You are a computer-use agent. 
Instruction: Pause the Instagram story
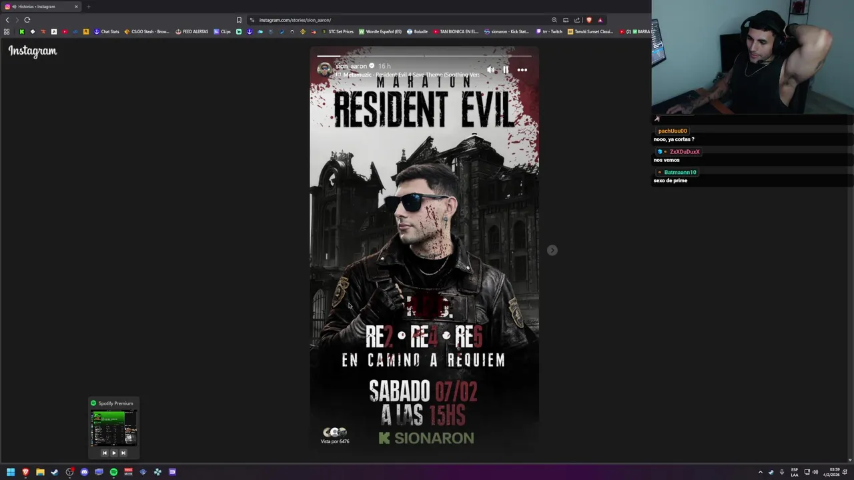click(x=506, y=69)
